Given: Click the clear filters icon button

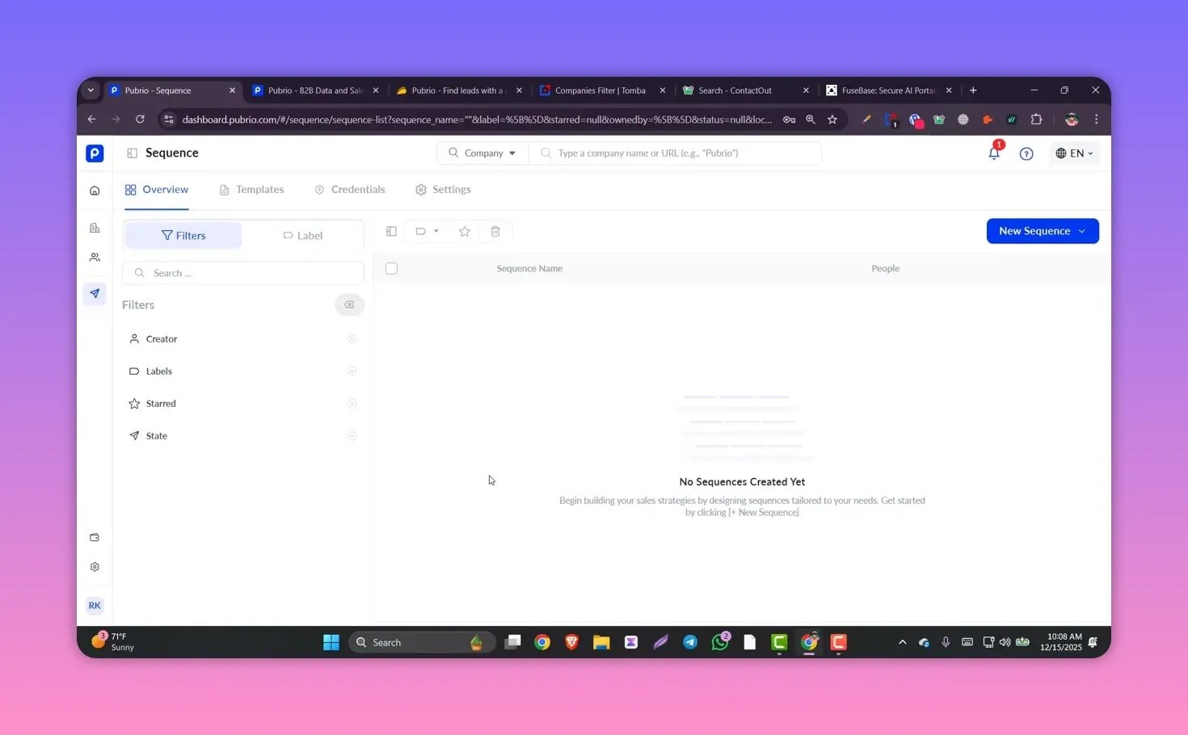Looking at the screenshot, I should click(x=349, y=304).
